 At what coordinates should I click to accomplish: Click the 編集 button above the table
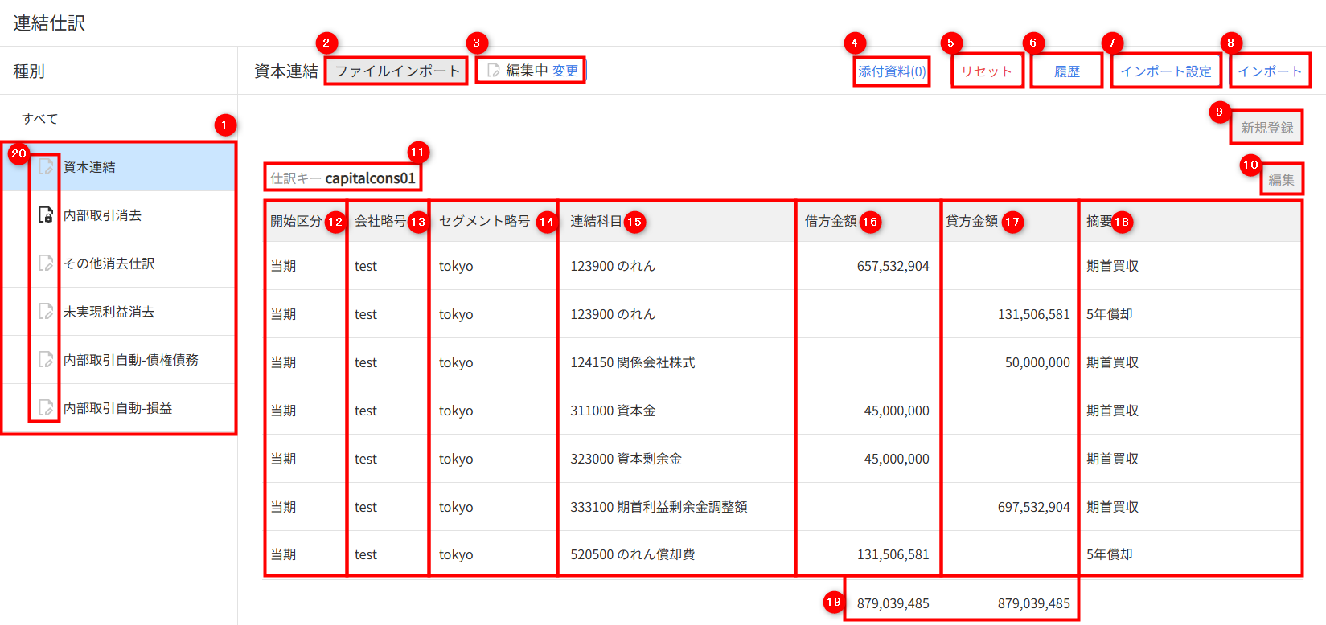pos(1281,180)
